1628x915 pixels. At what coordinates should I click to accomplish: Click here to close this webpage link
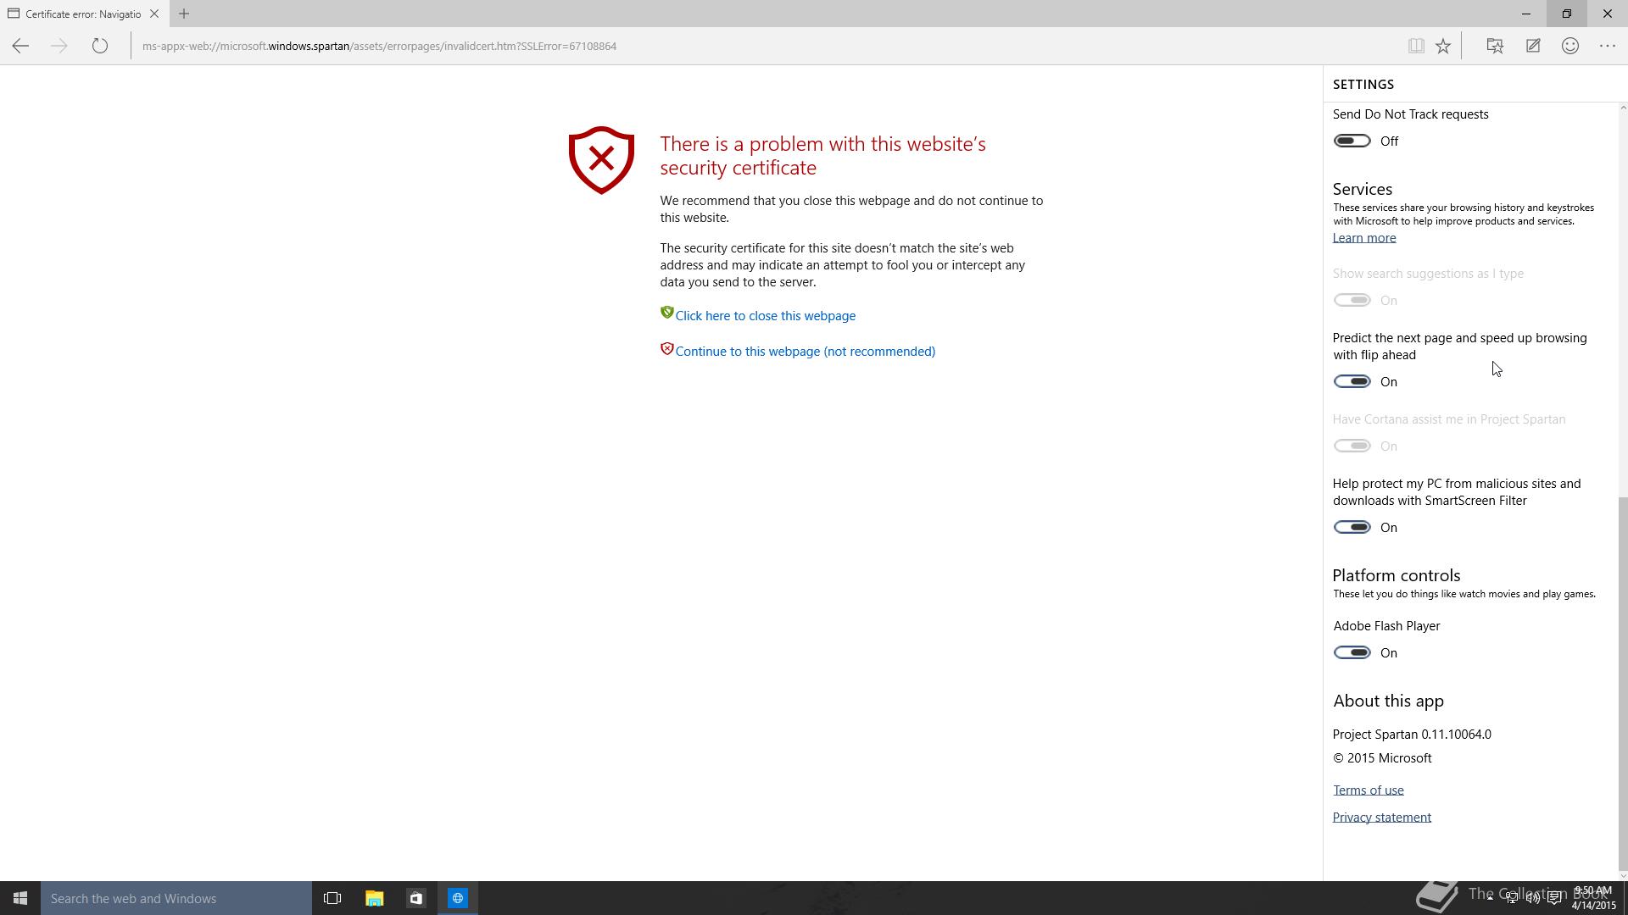(x=765, y=315)
